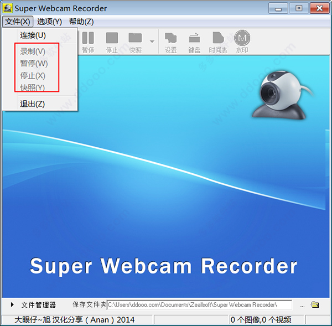Image resolution: width=332 pixels, height=326 pixels.
Task: Click the Watermark (水印) toolbar icon
Action: click(242, 42)
